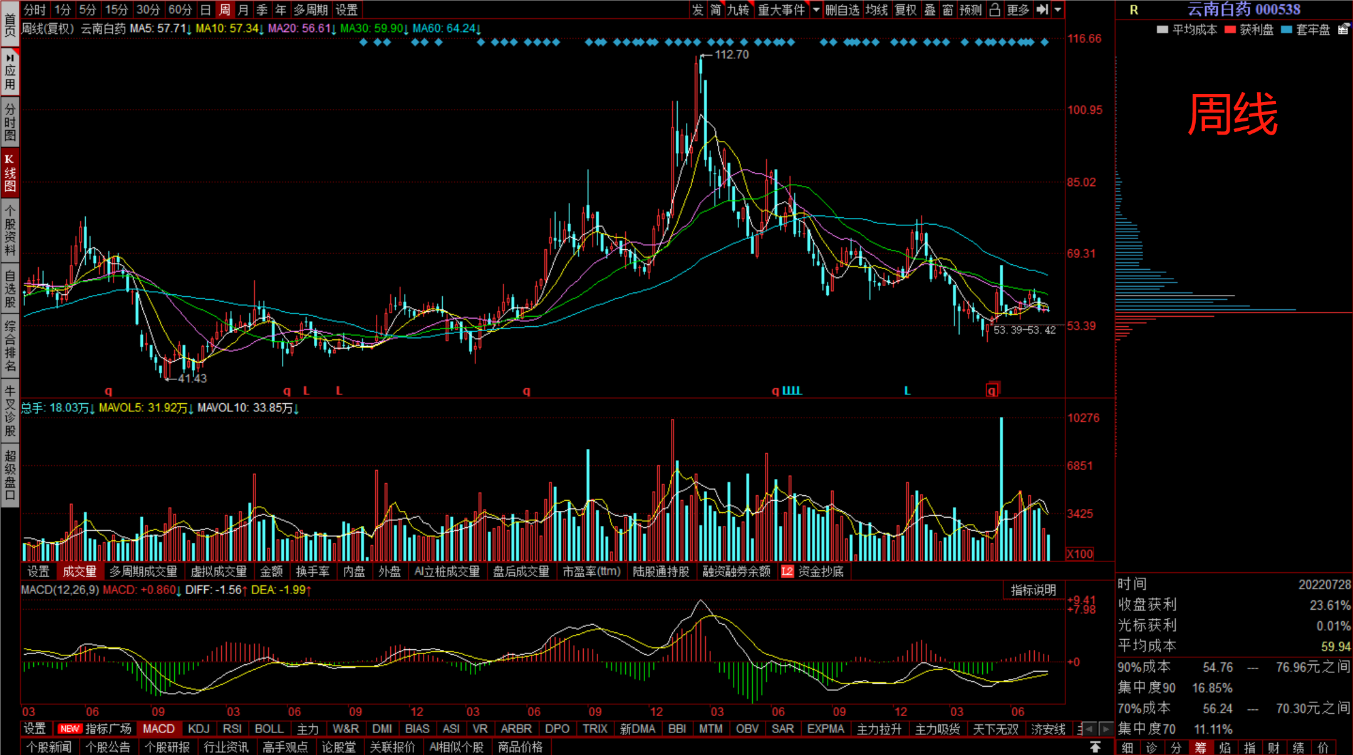Click the R marker beside stock name
Viewport: 1353px width, 755px height.
click(1134, 10)
